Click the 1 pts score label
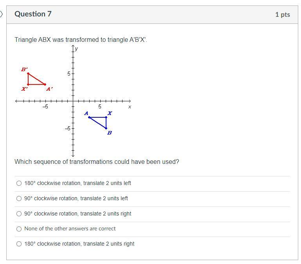Viewport: 301px width, 264px height. (x=282, y=14)
